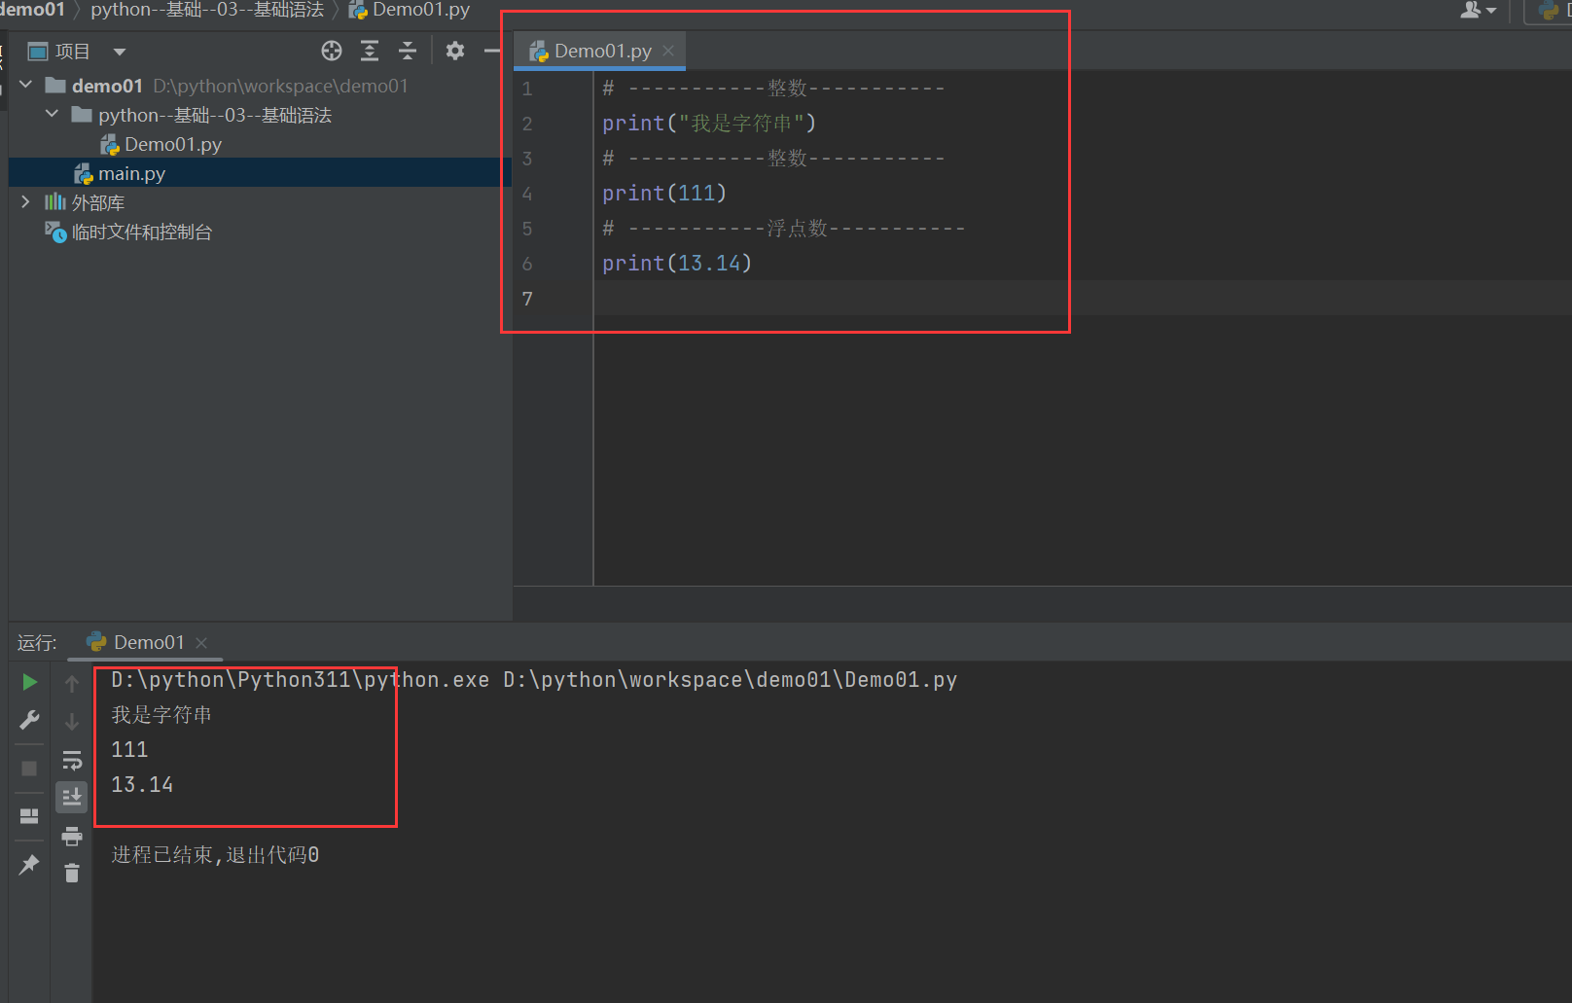Click the demo01 breadcrumb
Screen dimensions: 1572x1003
32,10
